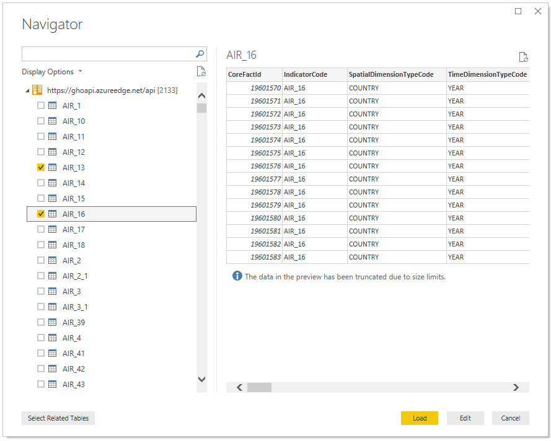Click the info icon in truncated message
Screen dimensions: 551x441
(237, 276)
